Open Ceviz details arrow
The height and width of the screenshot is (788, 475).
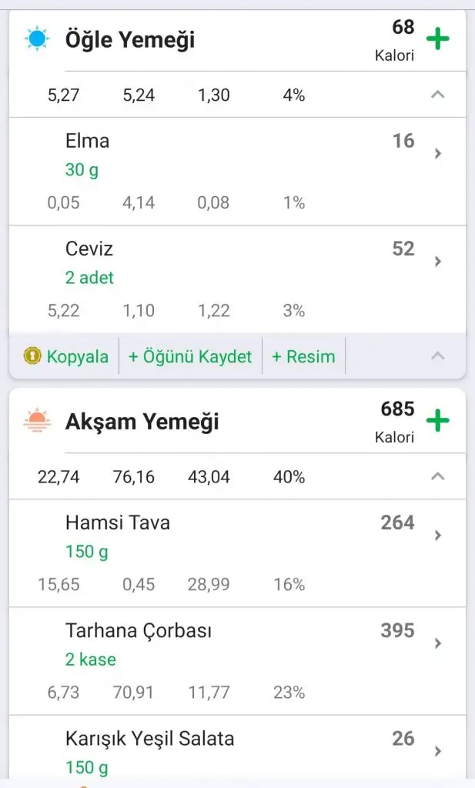coord(438,262)
